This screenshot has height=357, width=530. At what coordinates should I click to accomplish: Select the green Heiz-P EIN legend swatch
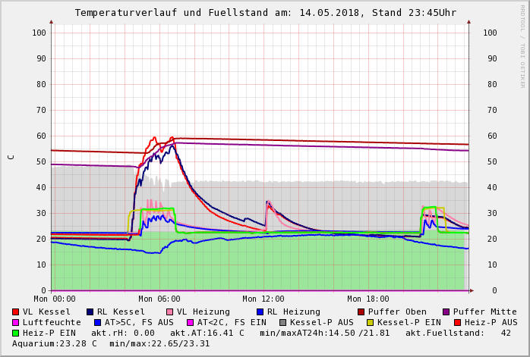[16, 333]
